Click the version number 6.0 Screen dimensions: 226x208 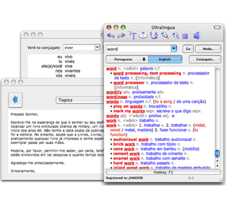tap(191, 178)
